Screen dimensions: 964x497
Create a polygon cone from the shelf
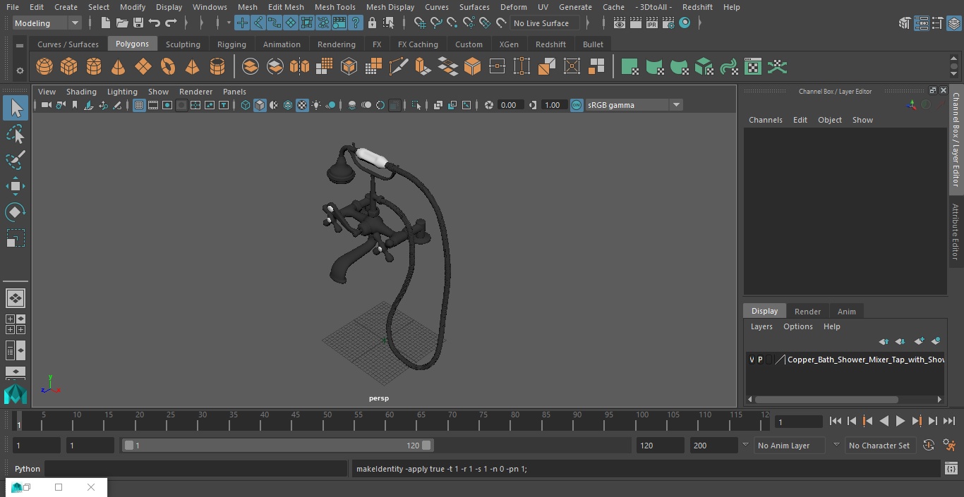point(119,67)
